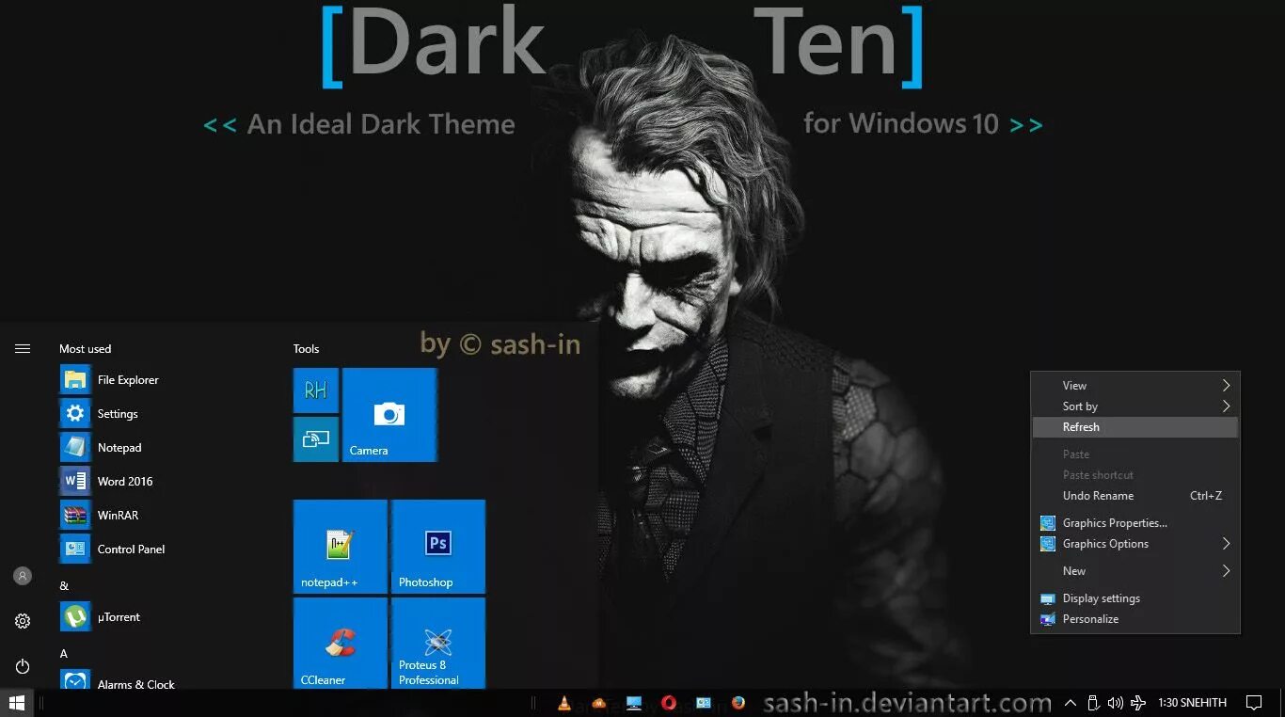Open Proteus 8 Professional tile
Screen dimensions: 1285x717
pyautogui.click(x=438, y=643)
